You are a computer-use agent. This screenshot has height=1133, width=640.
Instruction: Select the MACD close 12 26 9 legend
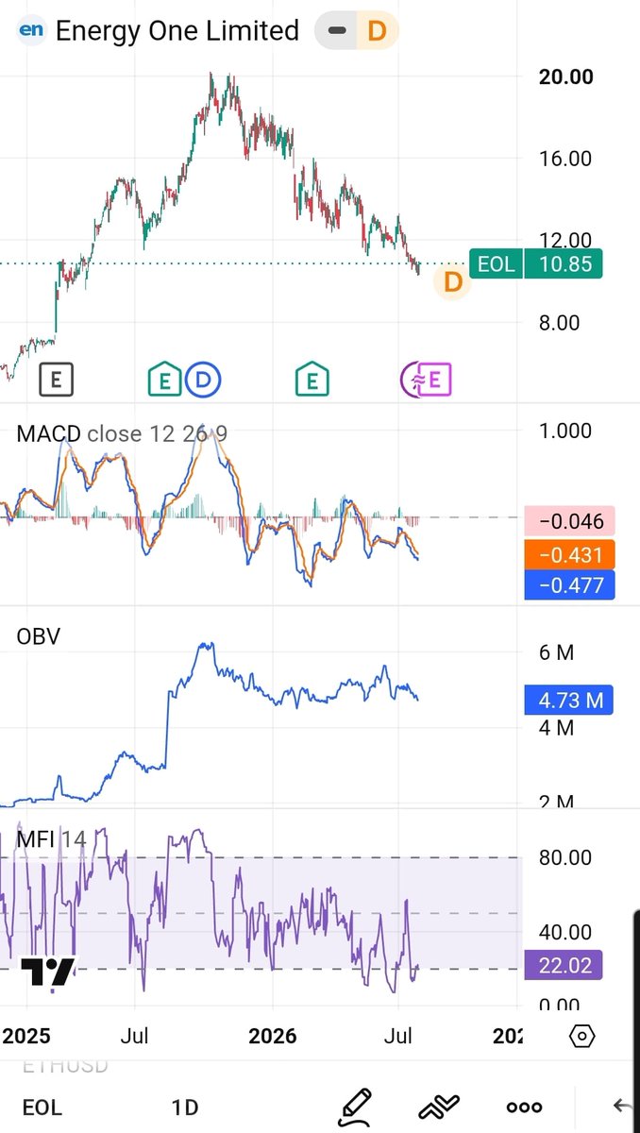pos(122,434)
